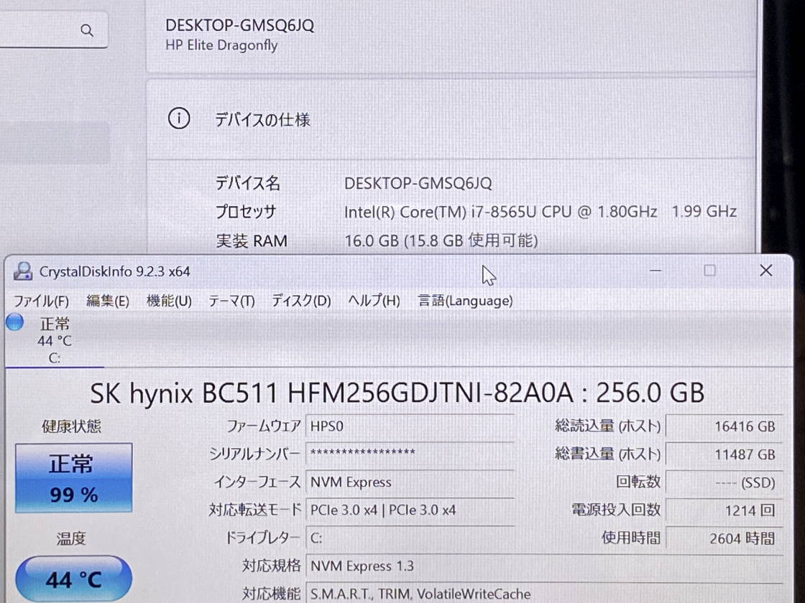805x603 pixels.
Task: Click the 正常 99 % health status button
Action: (73, 478)
